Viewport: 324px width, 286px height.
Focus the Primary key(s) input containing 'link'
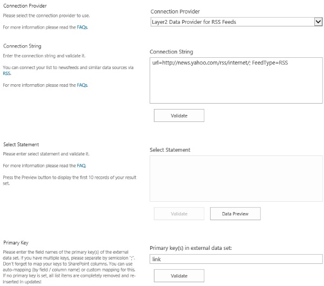click(x=235, y=260)
